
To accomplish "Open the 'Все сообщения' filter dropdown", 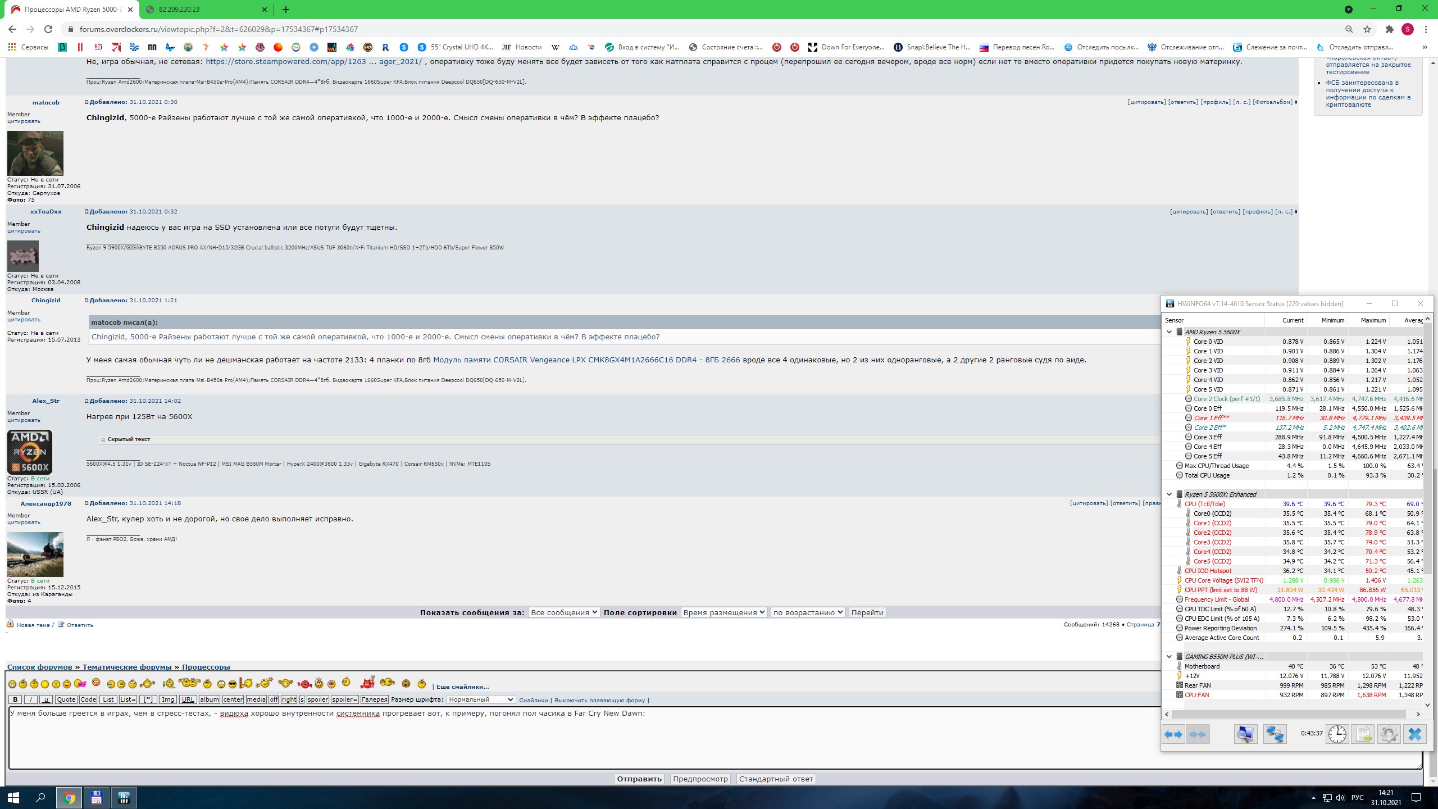I will (x=563, y=612).
